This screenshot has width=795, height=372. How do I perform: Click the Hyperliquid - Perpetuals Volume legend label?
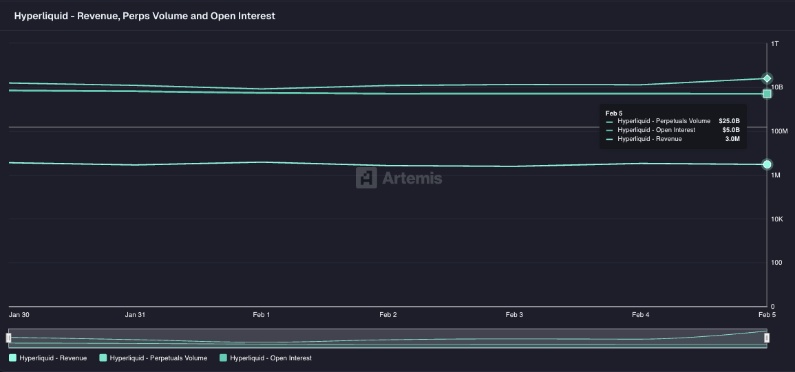tap(159, 358)
